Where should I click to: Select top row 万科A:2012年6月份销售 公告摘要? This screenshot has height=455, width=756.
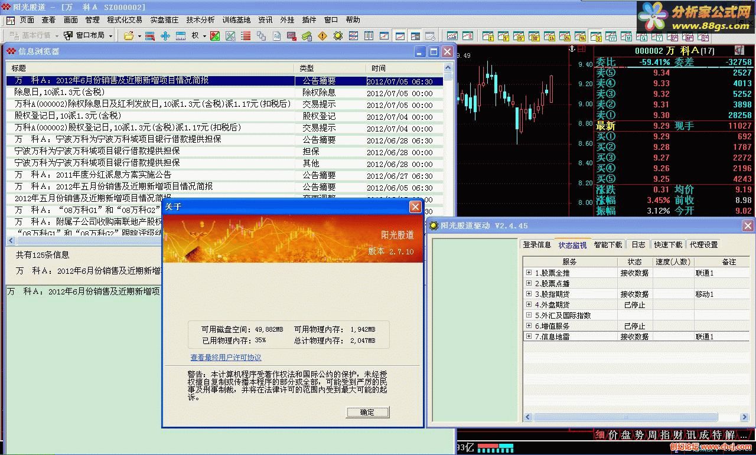224,81
